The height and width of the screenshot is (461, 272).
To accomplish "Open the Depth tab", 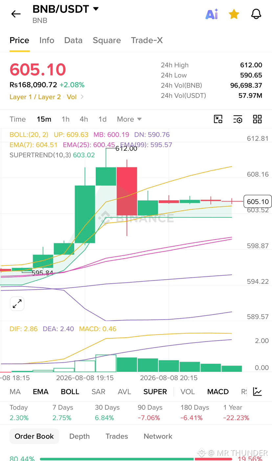I will [79, 436].
